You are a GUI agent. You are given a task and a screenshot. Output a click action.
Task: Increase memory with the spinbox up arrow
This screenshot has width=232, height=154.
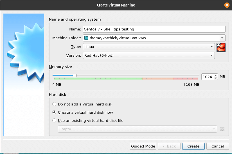216,75
